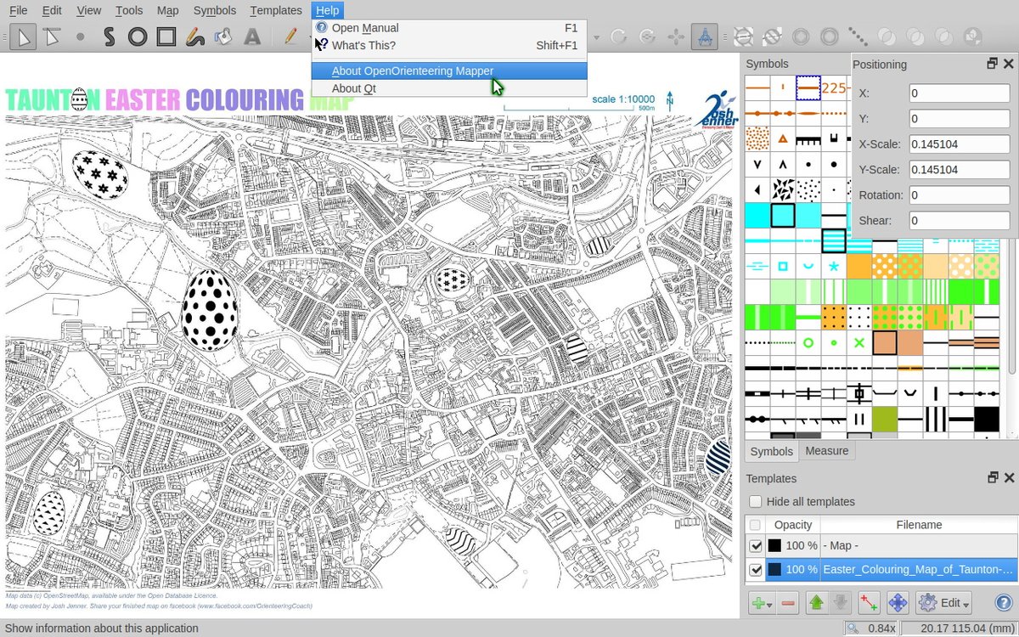Select the Easter_Colouring_Map_of_Taunton filename row
This screenshot has width=1019, height=637.
(x=918, y=569)
